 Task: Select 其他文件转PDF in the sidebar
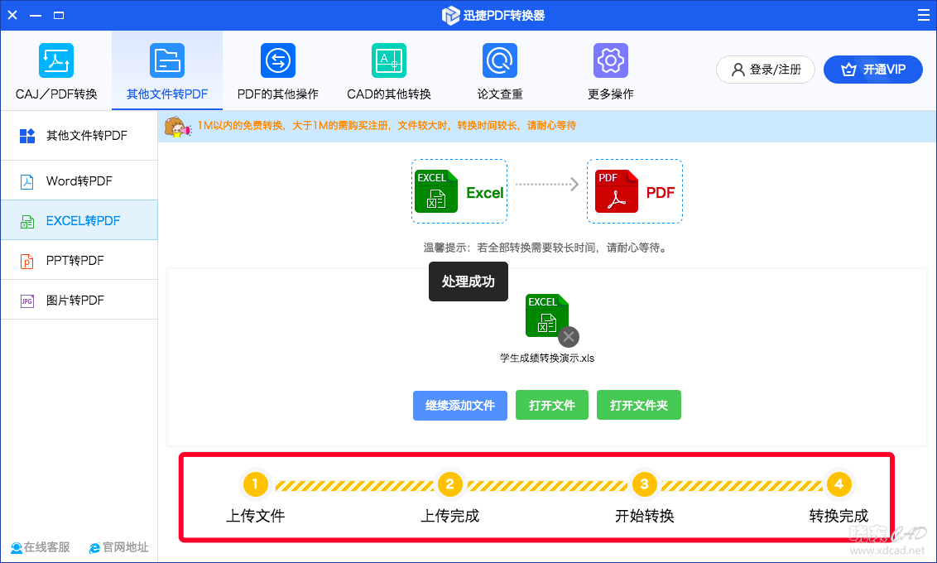pos(79,136)
